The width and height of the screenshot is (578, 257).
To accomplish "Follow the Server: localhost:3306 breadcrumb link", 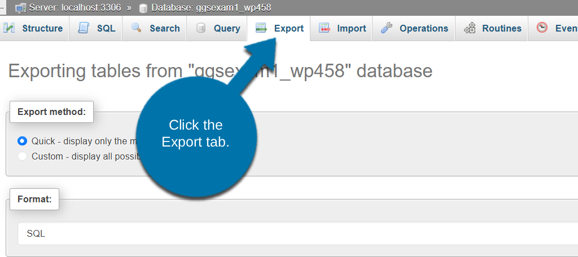I will (x=76, y=8).
